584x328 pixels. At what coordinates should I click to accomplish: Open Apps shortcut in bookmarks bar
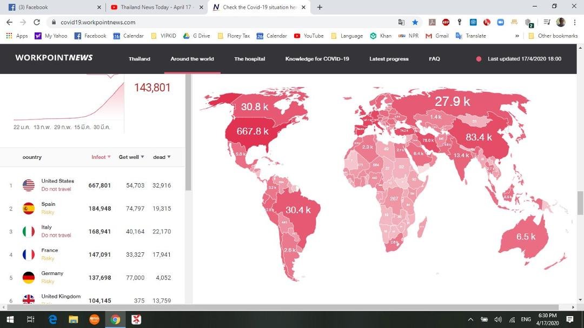[17, 36]
